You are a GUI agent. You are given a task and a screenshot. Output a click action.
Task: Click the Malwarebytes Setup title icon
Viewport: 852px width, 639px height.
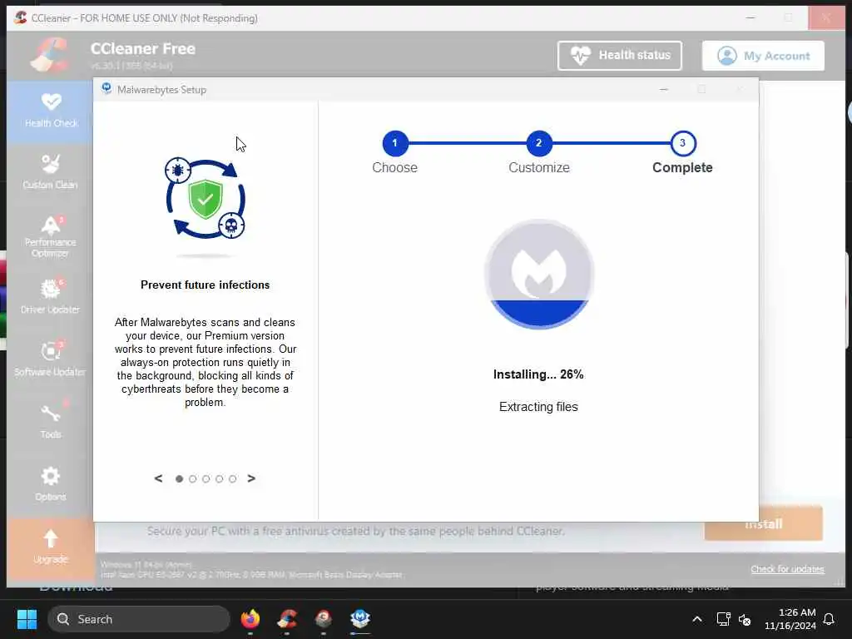106,88
